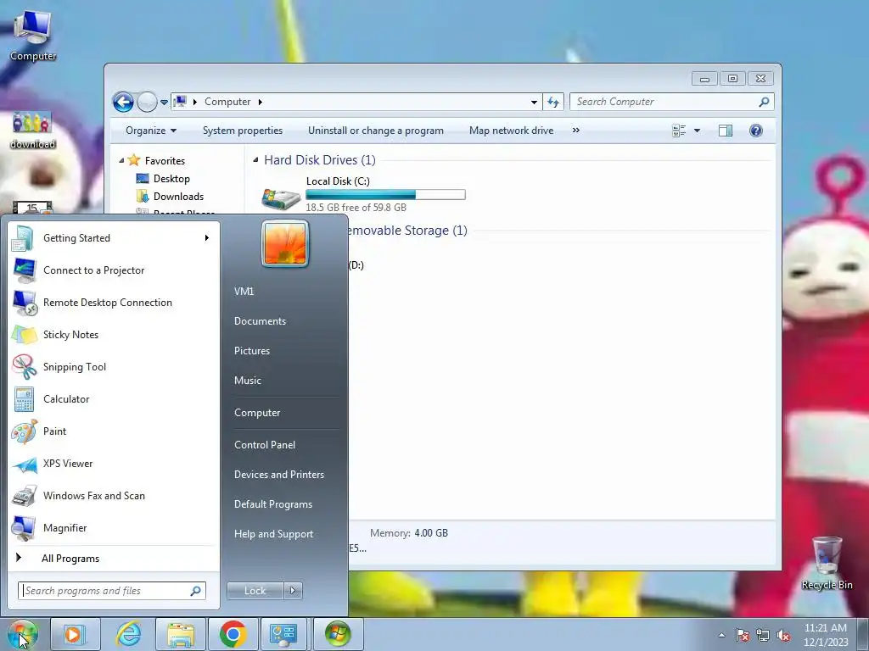Open the shutdown options arrow next to Lock
Image resolution: width=869 pixels, height=651 pixels.
293,591
